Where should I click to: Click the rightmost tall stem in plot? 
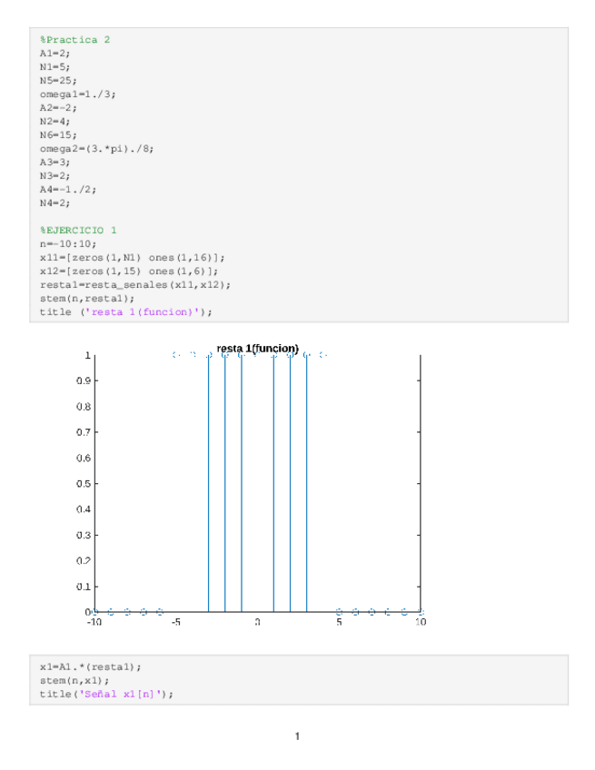pos(307,481)
